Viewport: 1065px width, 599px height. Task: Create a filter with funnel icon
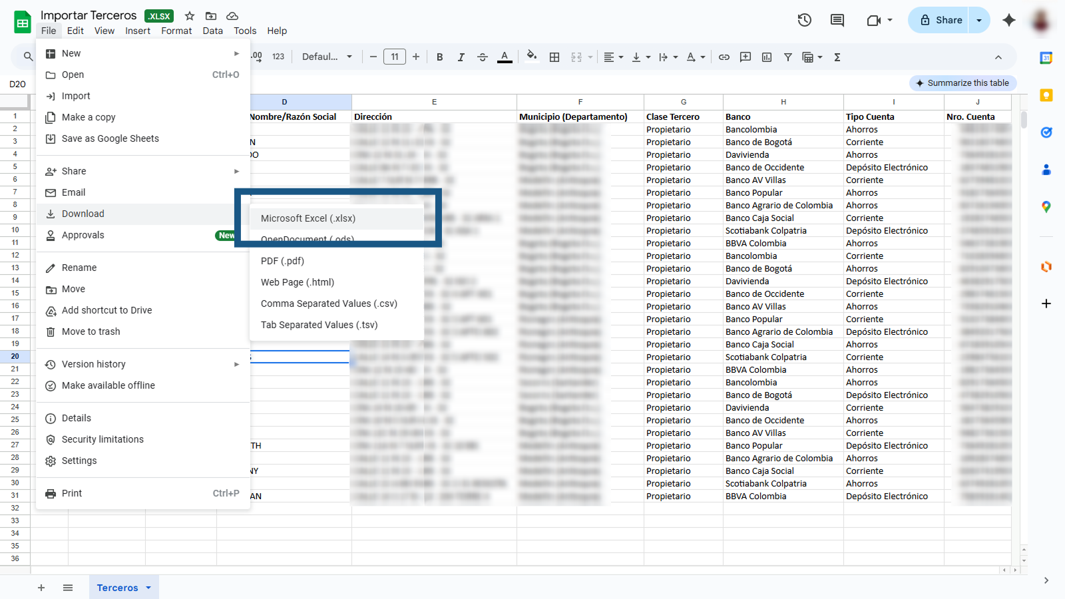[788, 57]
